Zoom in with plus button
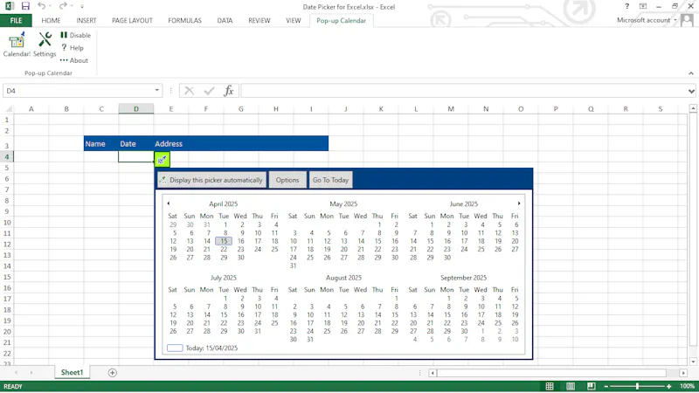This screenshot has height=393, width=699. tap(669, 386)
